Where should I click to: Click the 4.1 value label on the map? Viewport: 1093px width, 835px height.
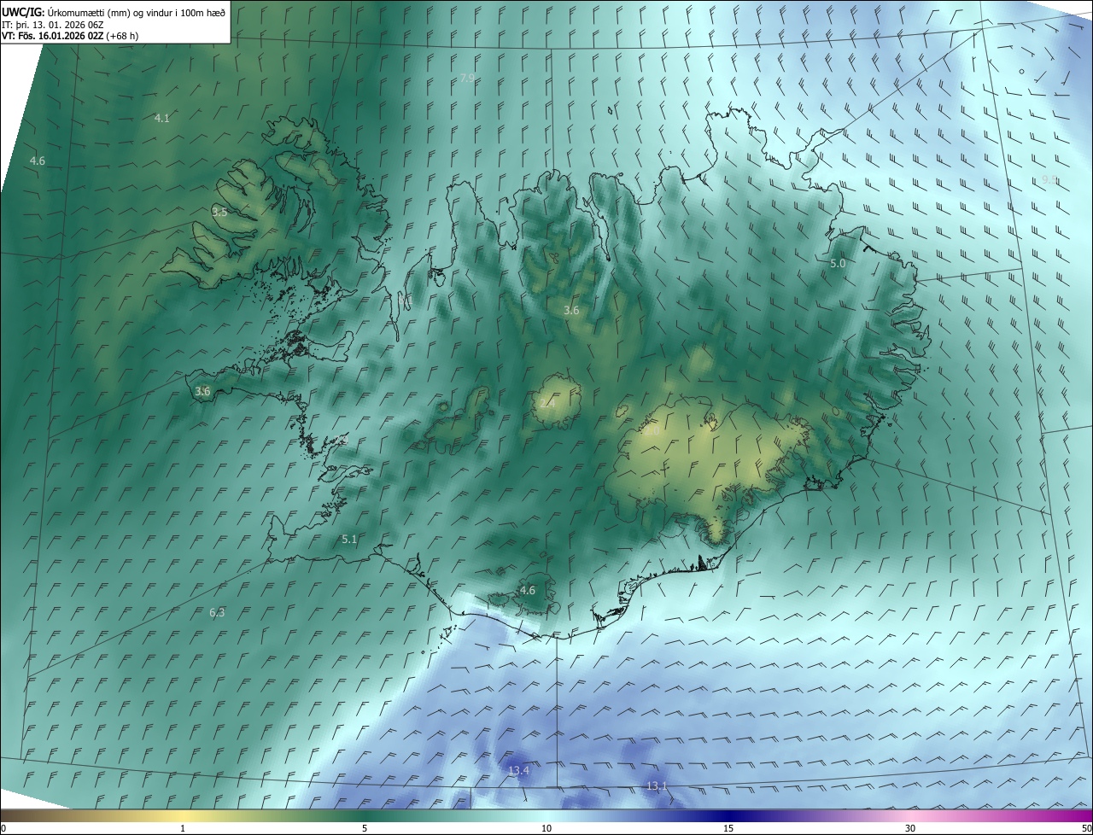click(x=161, y=118)
